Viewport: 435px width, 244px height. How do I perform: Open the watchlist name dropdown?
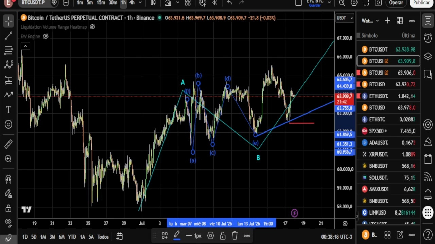[370, 21]
